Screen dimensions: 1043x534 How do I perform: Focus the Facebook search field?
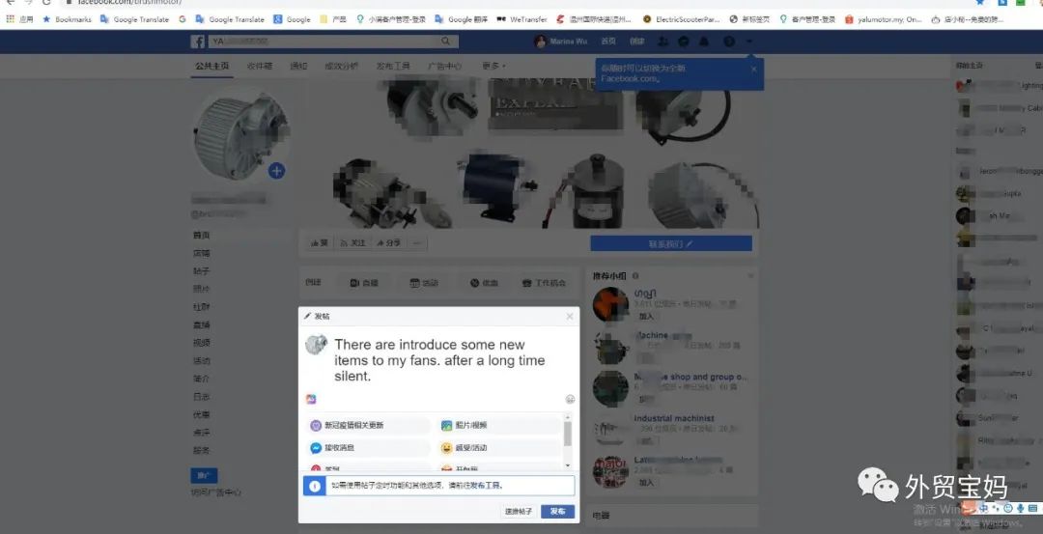click(x=332, y=42)
